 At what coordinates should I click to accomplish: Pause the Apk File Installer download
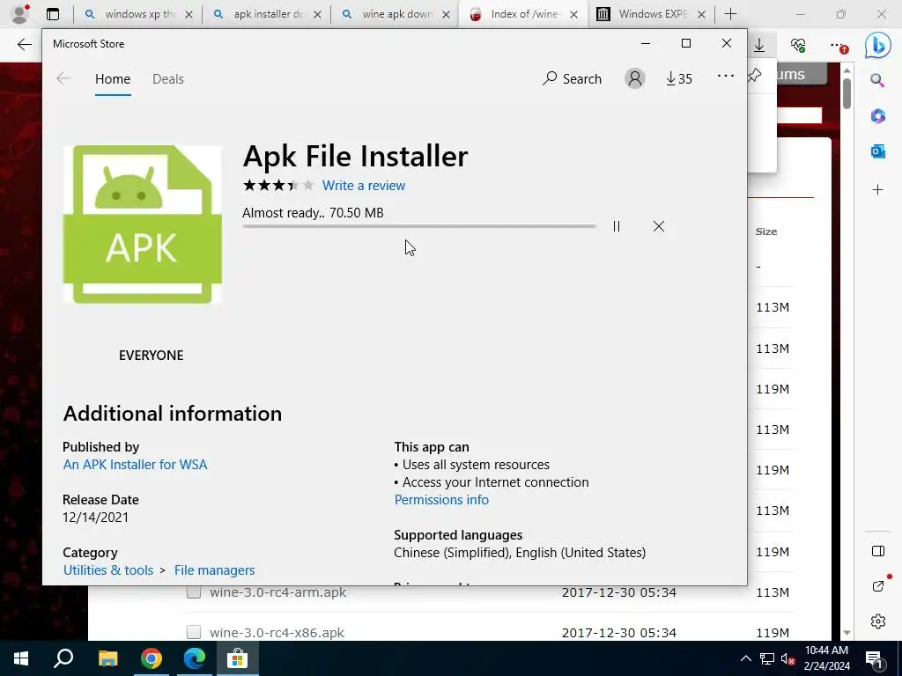616,226
